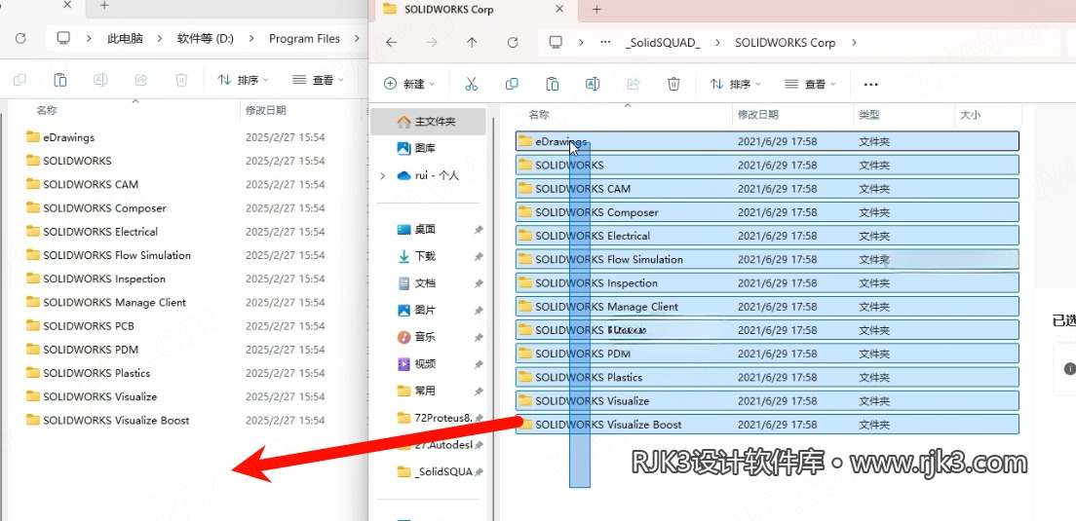The width and height of the screenshot is (1076, 521).
Task: Refresh the Program Files window on left
Action: (20, 38)
